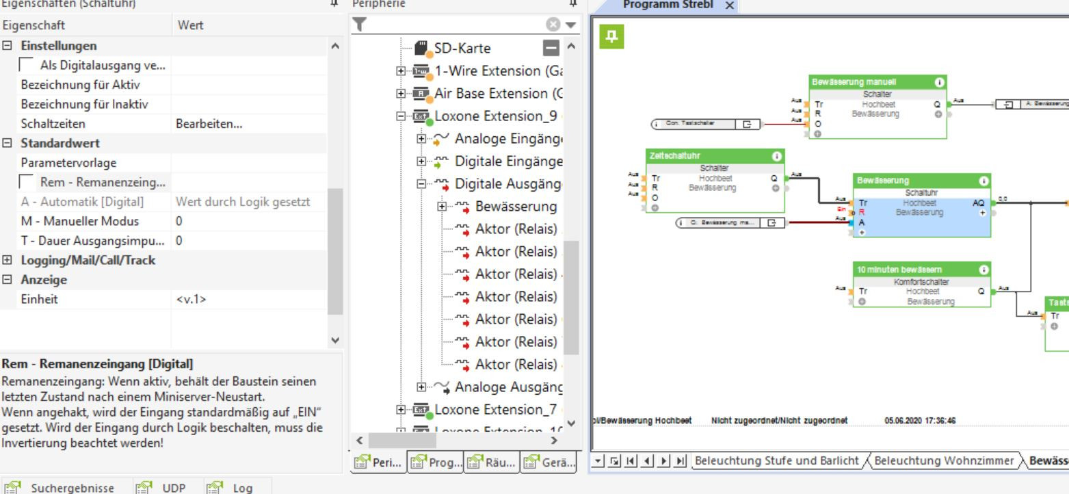Switch to the Prog... panel tab
This screenshot has width=1069, height=494.
tap(435, 461)
